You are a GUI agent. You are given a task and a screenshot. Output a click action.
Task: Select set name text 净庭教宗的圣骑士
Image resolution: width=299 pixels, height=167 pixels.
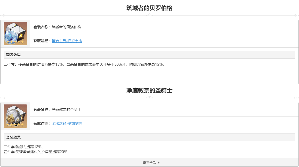pos(66,110)
